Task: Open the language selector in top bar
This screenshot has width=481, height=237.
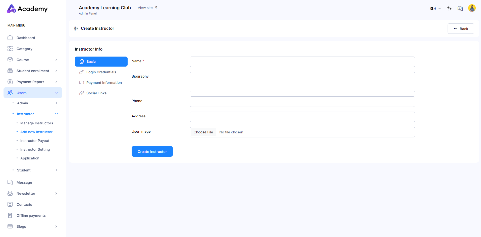Action: click(436, 9)
